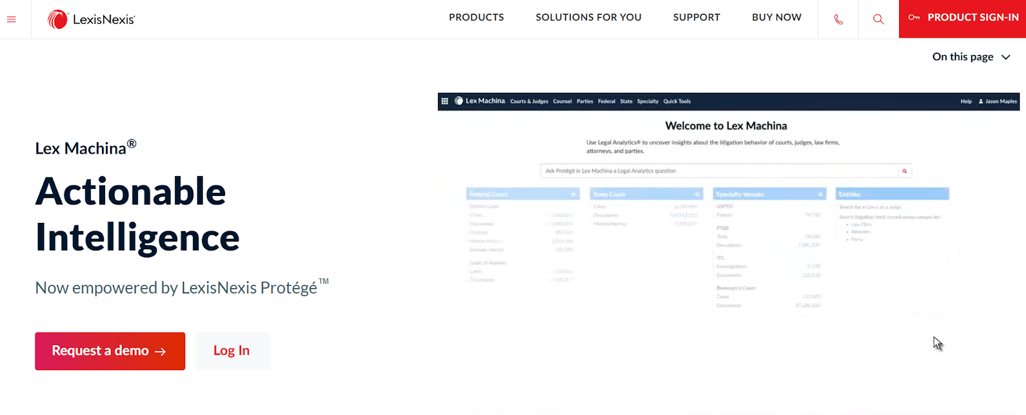
Task: Select Courts & Judges in Lex Machina bar
Action: (529, 101)
